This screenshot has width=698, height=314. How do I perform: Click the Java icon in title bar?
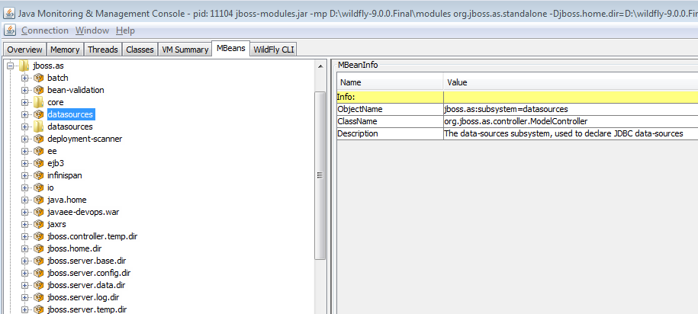[8, 12]
